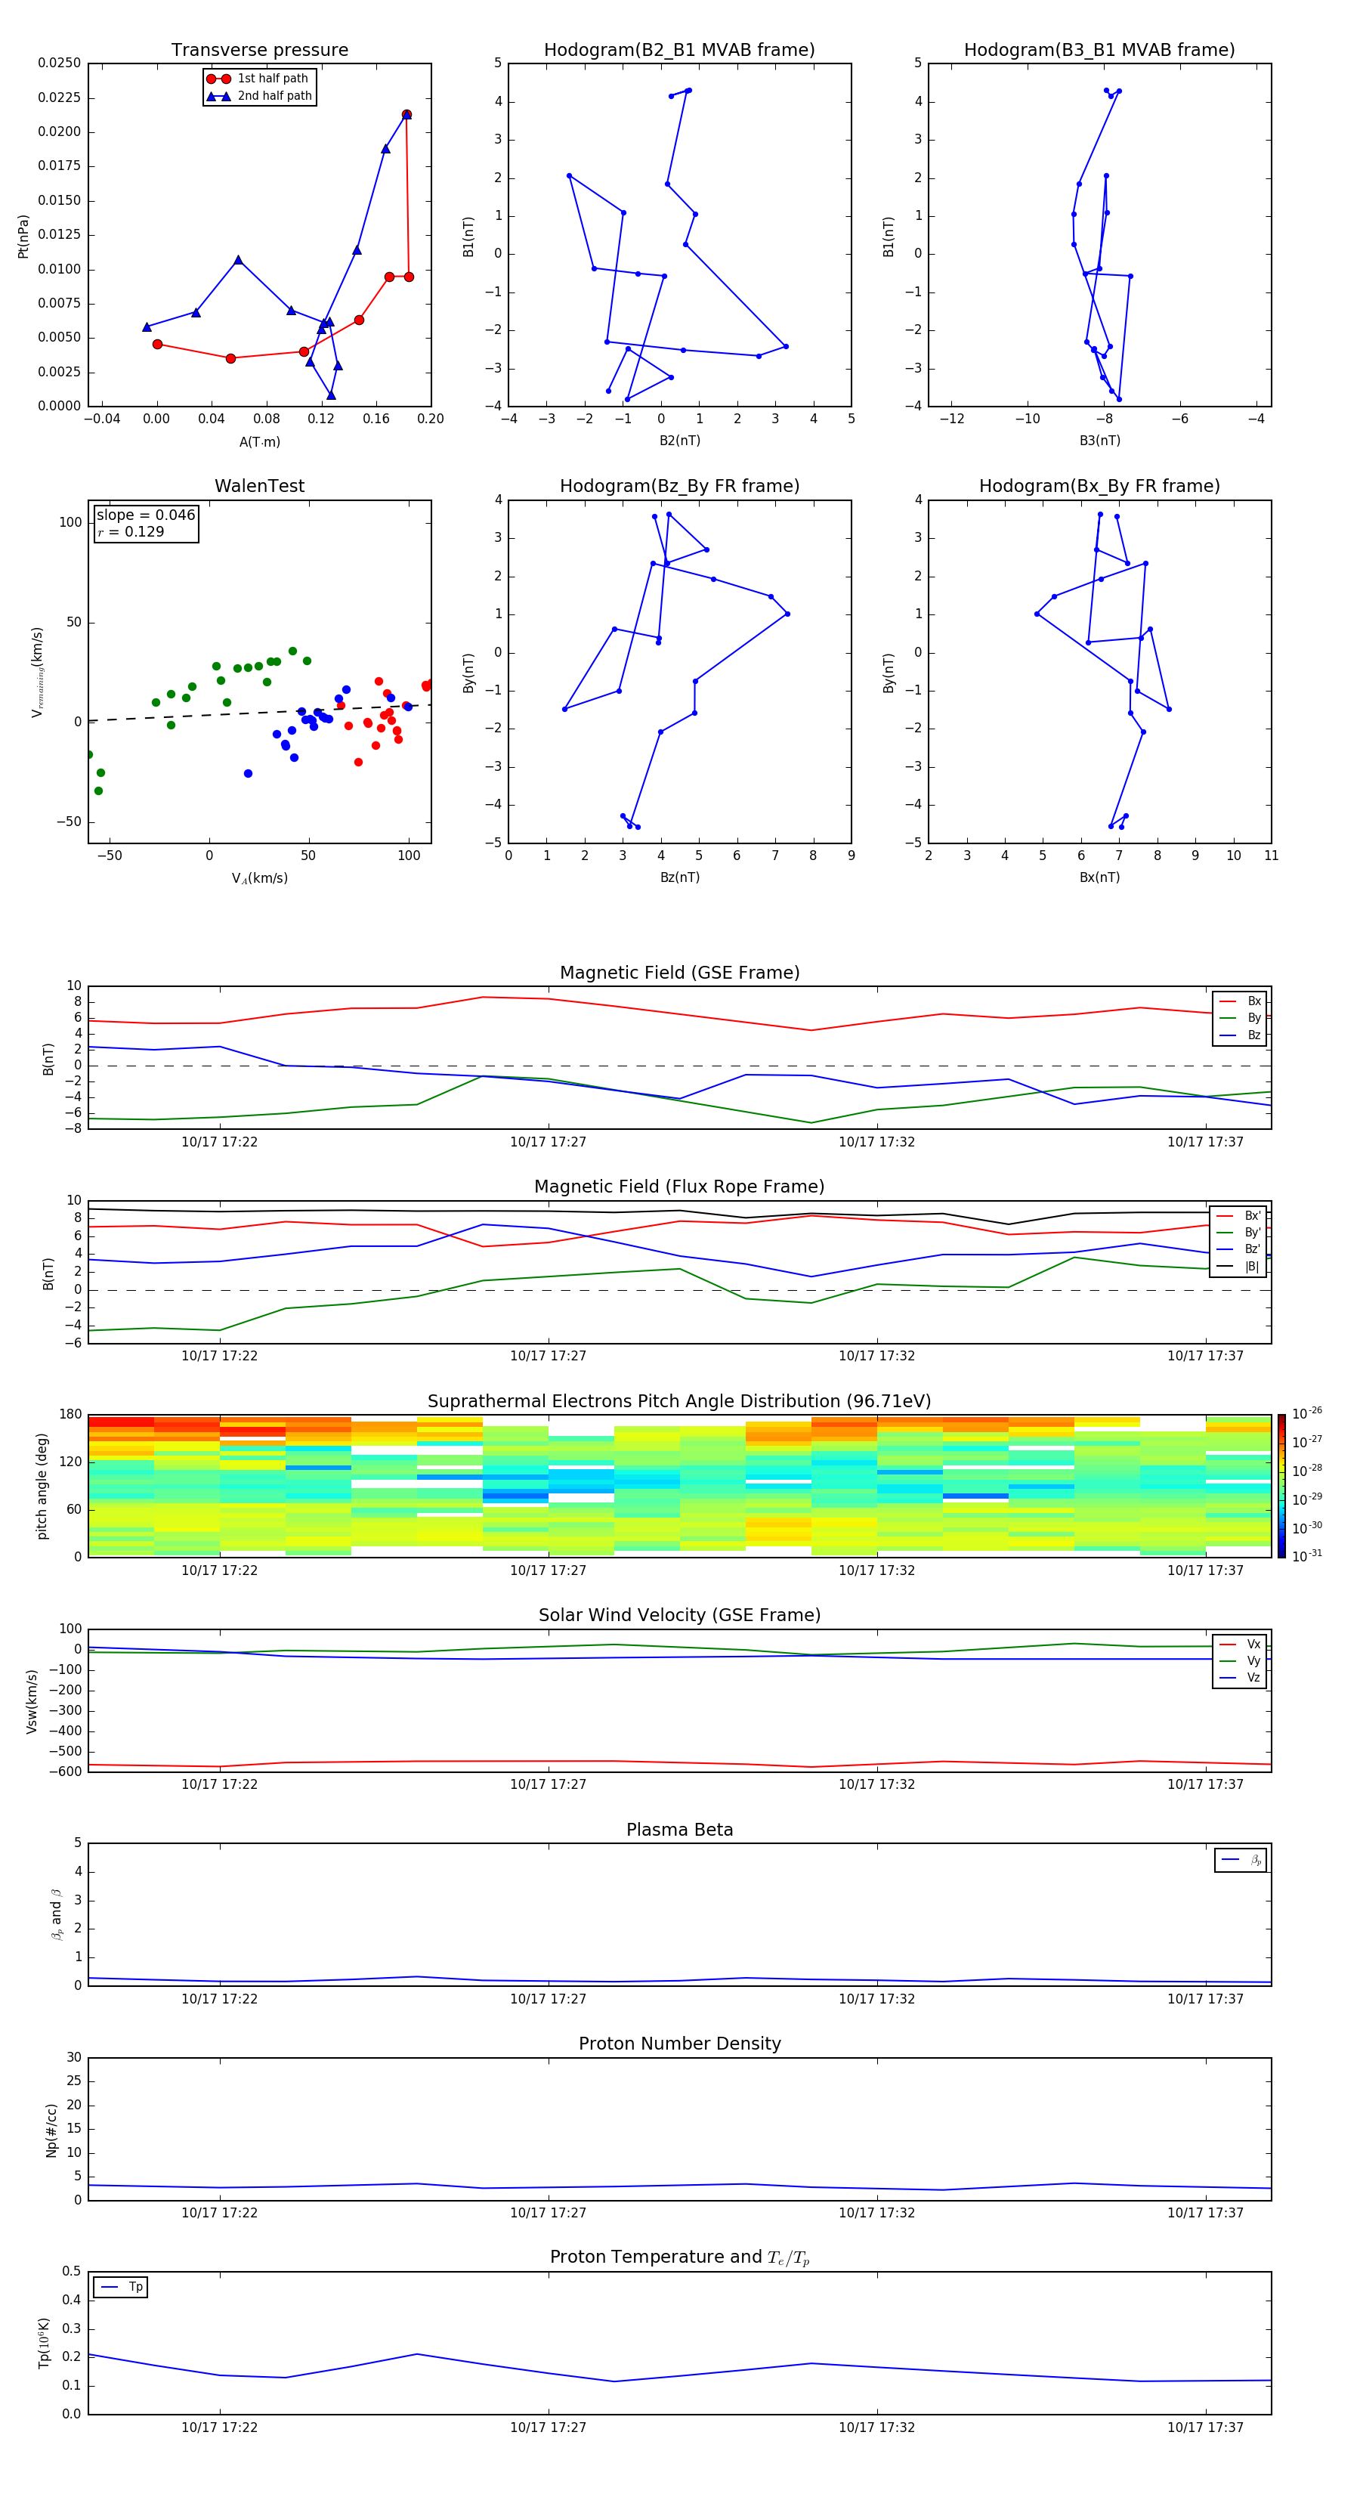This screenshot has width=1360, height=2494.
Task: Click the 'Vx' legend entry
Action: [x=1240, y=1644]
